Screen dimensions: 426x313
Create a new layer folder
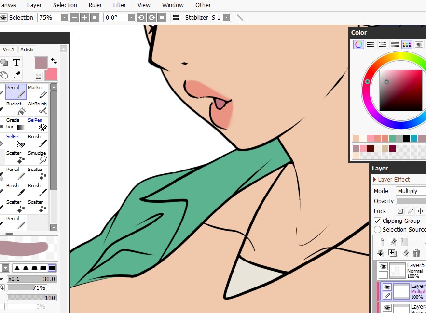point(405,242)
